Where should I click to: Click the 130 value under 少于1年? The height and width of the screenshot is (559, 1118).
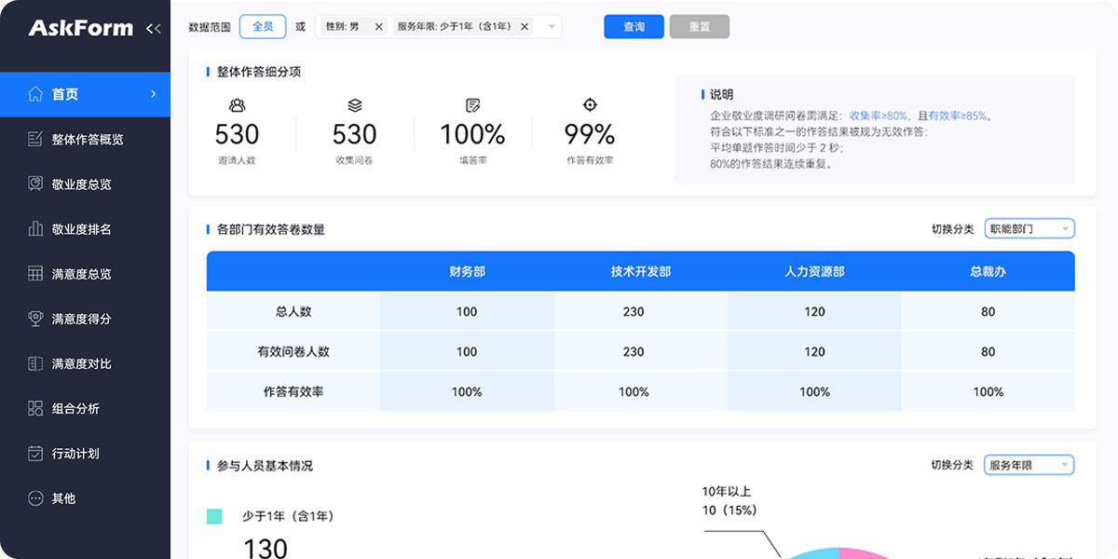[x=266, y=547]
